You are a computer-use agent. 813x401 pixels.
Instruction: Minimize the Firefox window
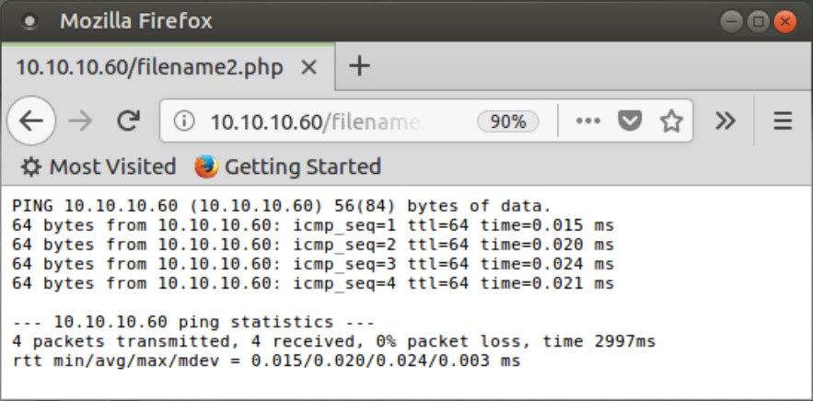click(732, 22)
